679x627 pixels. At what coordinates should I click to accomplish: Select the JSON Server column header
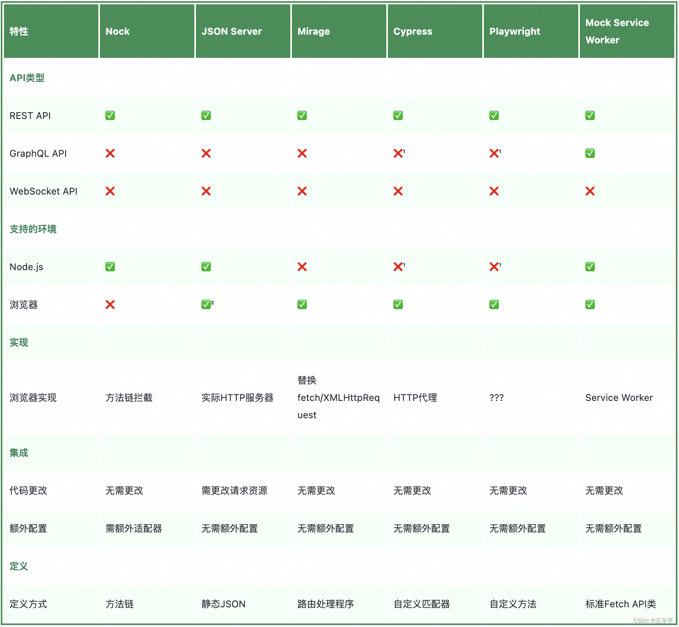pos(243,31)
